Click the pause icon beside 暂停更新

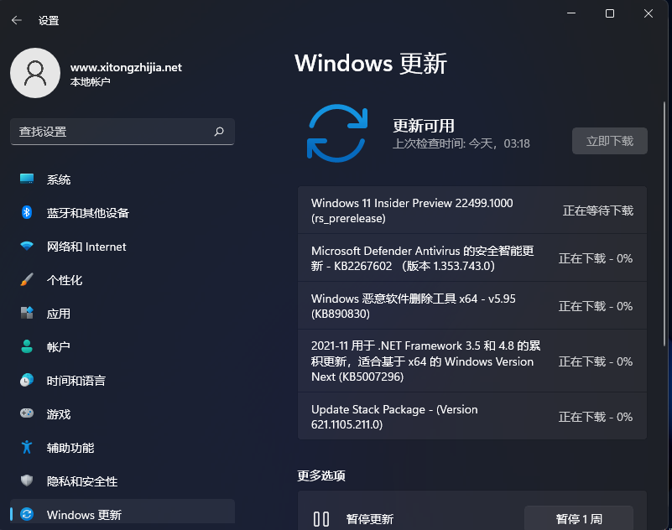321,519
